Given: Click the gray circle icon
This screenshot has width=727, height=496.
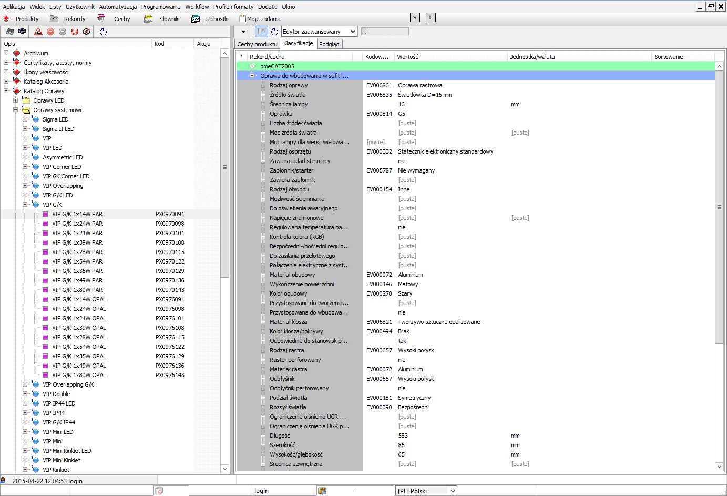Looking at the screenshot, I should click(63, 32).
